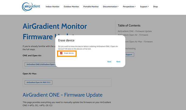Go to the Shop page
Viewport: 186px width, 110px height.
coord(155,7)
